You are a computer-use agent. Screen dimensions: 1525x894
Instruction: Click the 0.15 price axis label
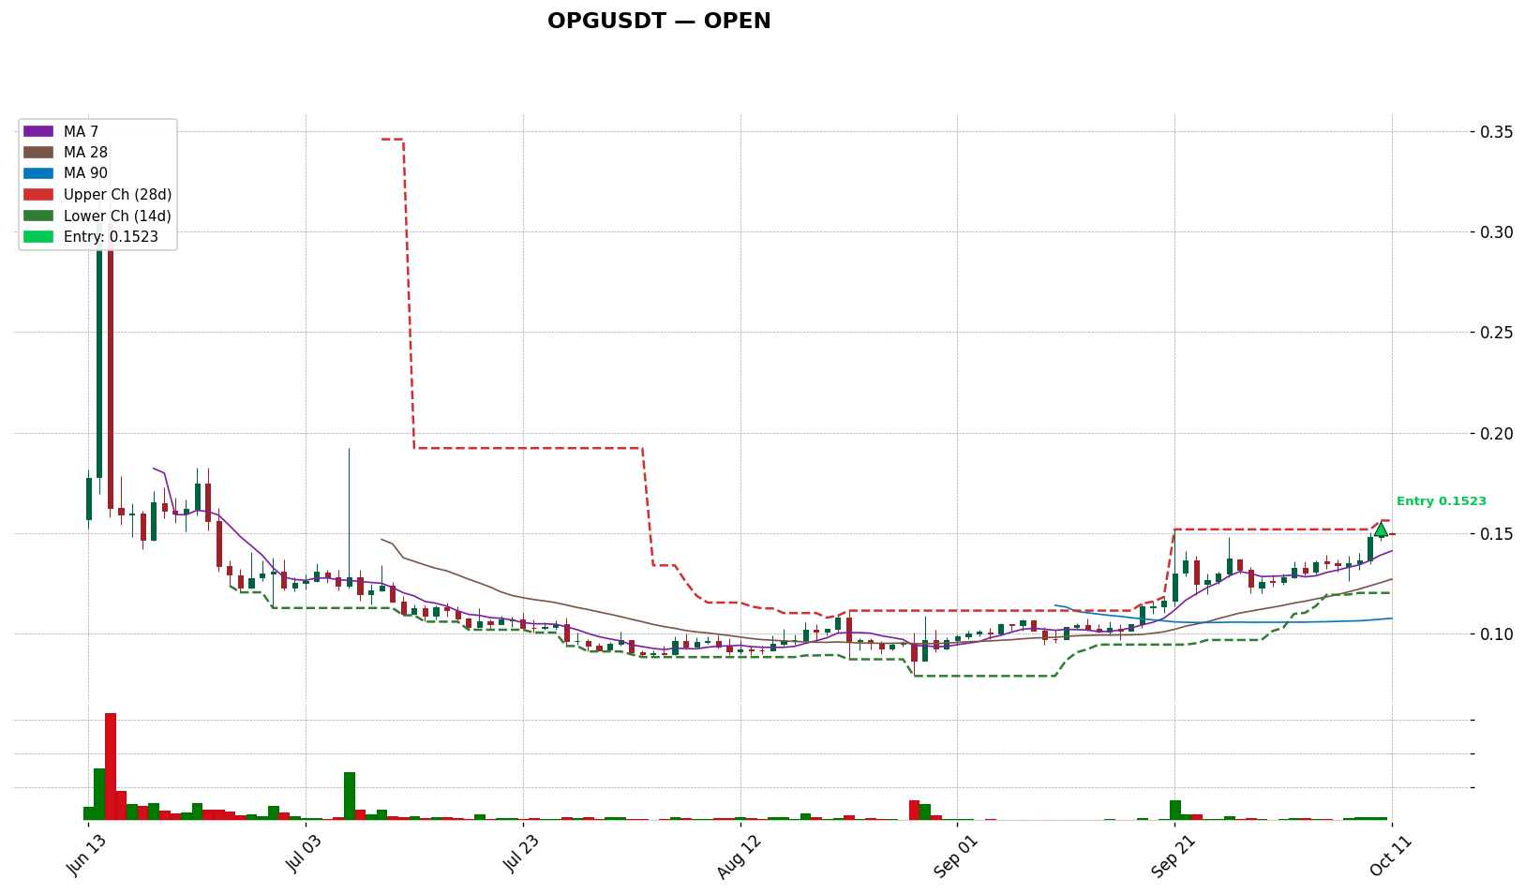point(1498,534)
